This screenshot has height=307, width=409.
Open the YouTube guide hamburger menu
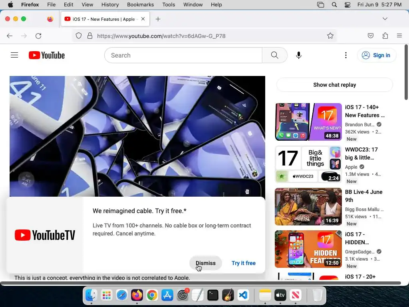pos(14,55)
